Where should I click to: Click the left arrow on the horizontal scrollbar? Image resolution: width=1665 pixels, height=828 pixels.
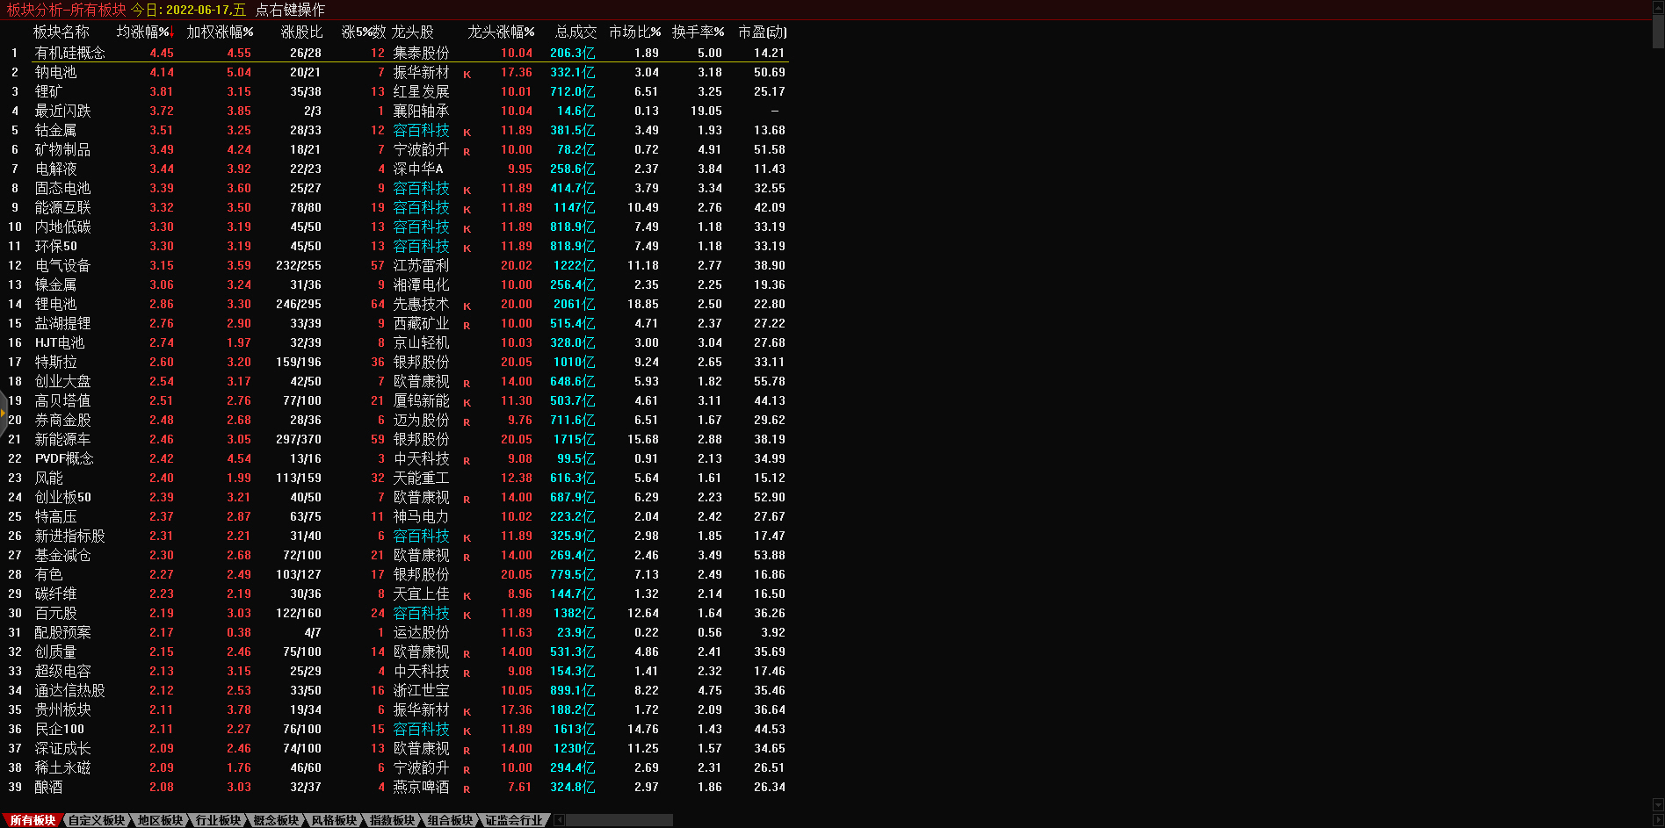click(x=559, y=820)
